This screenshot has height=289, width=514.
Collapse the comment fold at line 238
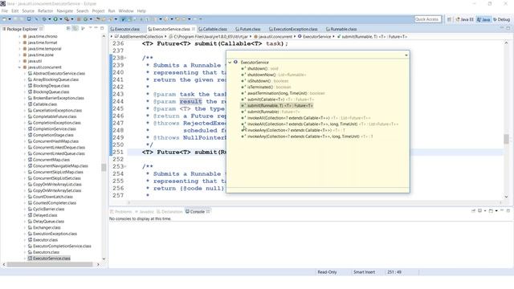[x=125, y=58]
